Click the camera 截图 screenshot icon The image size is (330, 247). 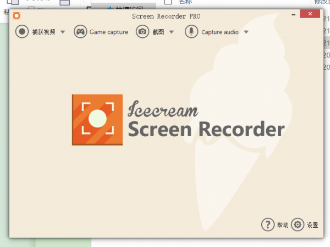point(142,32)
